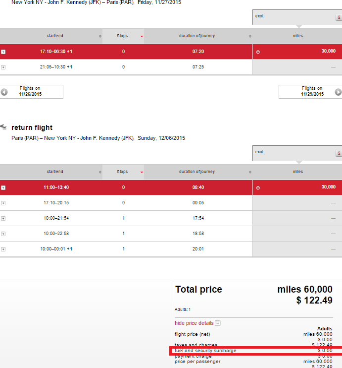342x368 pixels.
Task: Show flights on 11/29/2015
Action: (310, 92)
